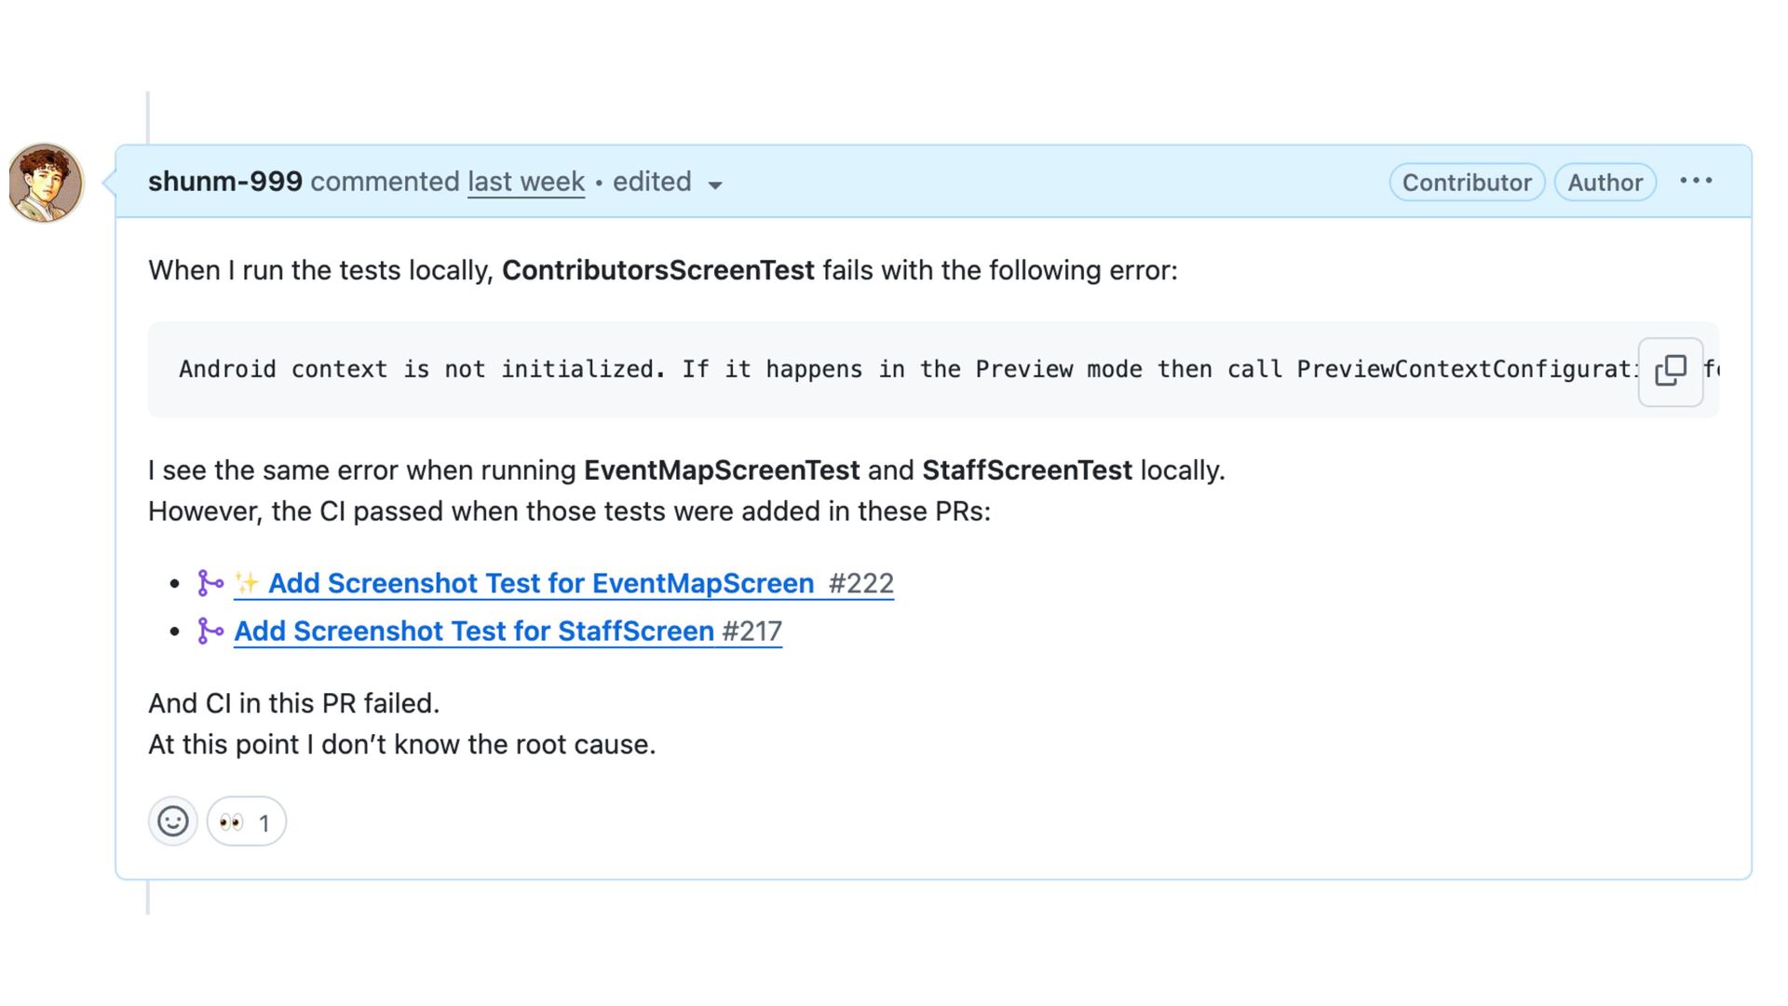Open 'Add Screenshot Test for StaffScreen' link
1788x1006 pixels.
pyautogui.click(x=474, y=631)
